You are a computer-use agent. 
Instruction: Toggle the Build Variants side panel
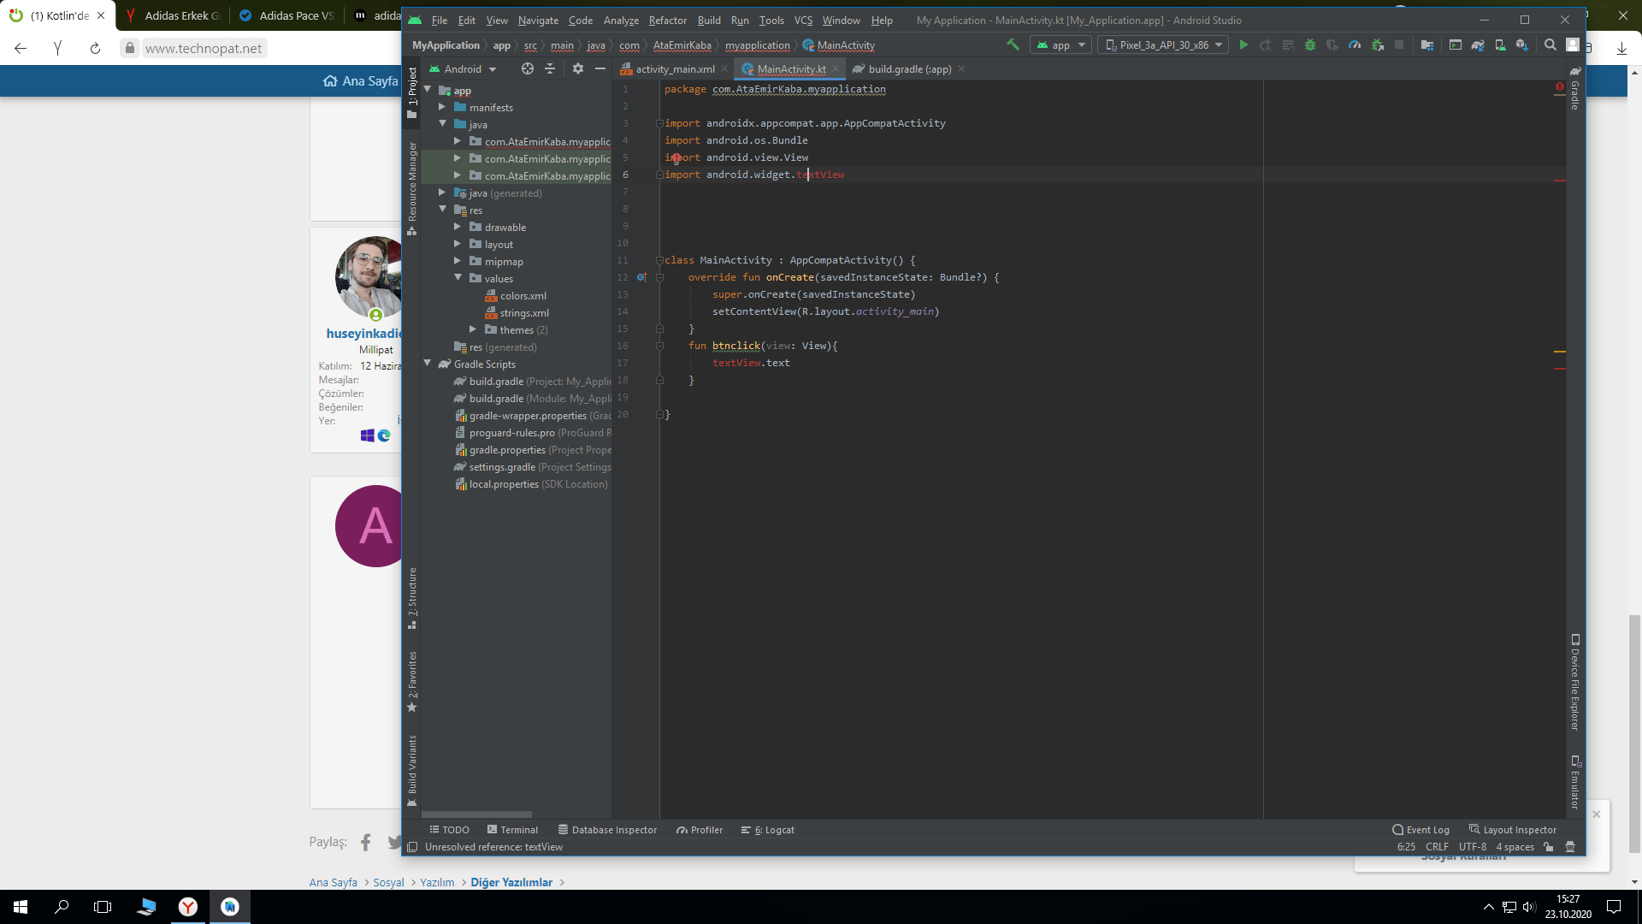click(412, 769)
